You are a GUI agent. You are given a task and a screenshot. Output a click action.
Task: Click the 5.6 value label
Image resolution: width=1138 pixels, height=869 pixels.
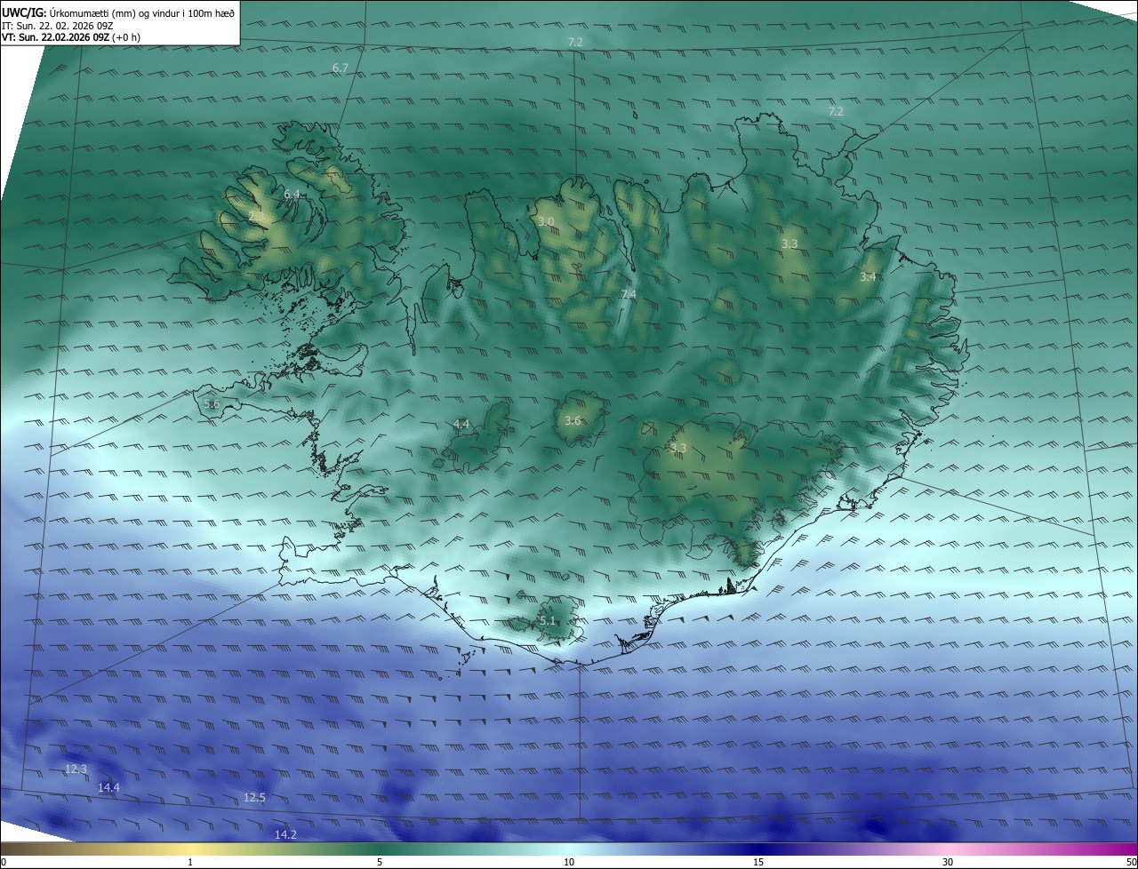tap(212, 403)
